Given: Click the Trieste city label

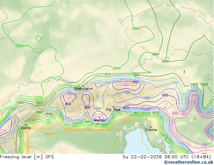Looking at the screenshot, I should (x=151, y=130).
